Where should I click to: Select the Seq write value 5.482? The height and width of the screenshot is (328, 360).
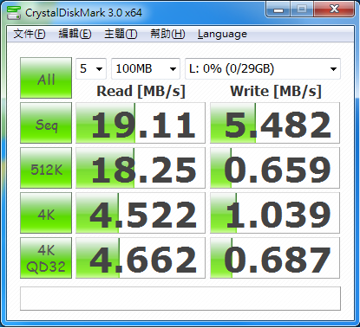(x=275, y=123)
